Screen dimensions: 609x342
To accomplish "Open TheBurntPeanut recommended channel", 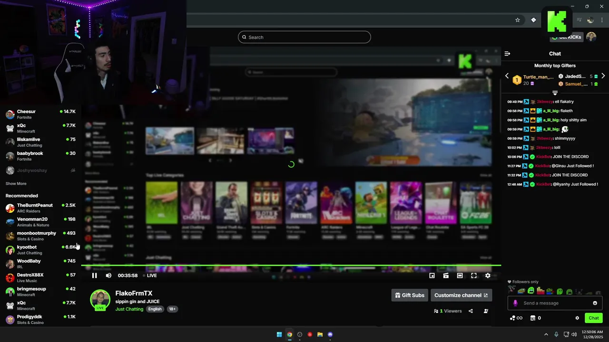I will pyautogui.click(x=40, y=208).
